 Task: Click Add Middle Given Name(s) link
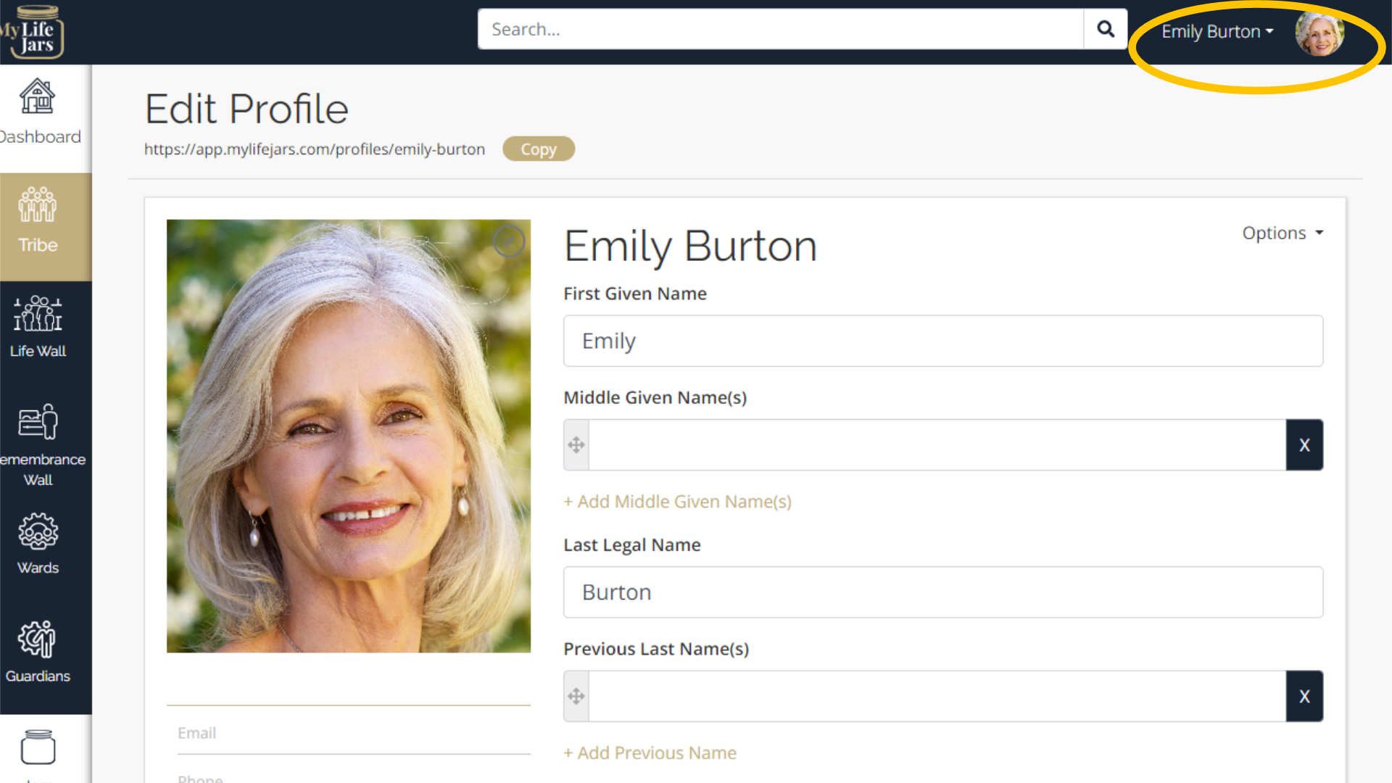[x=677, y=502]
